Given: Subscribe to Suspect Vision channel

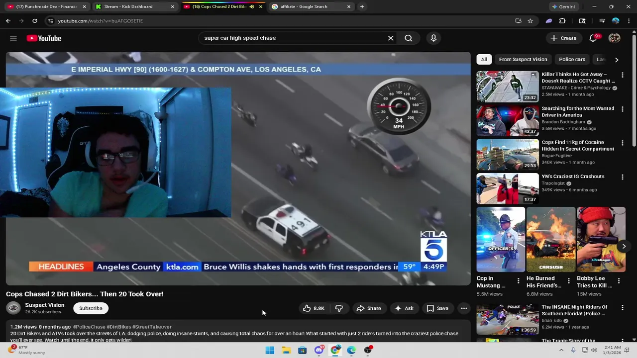Looking at the screenshot, I should point(91,308).
